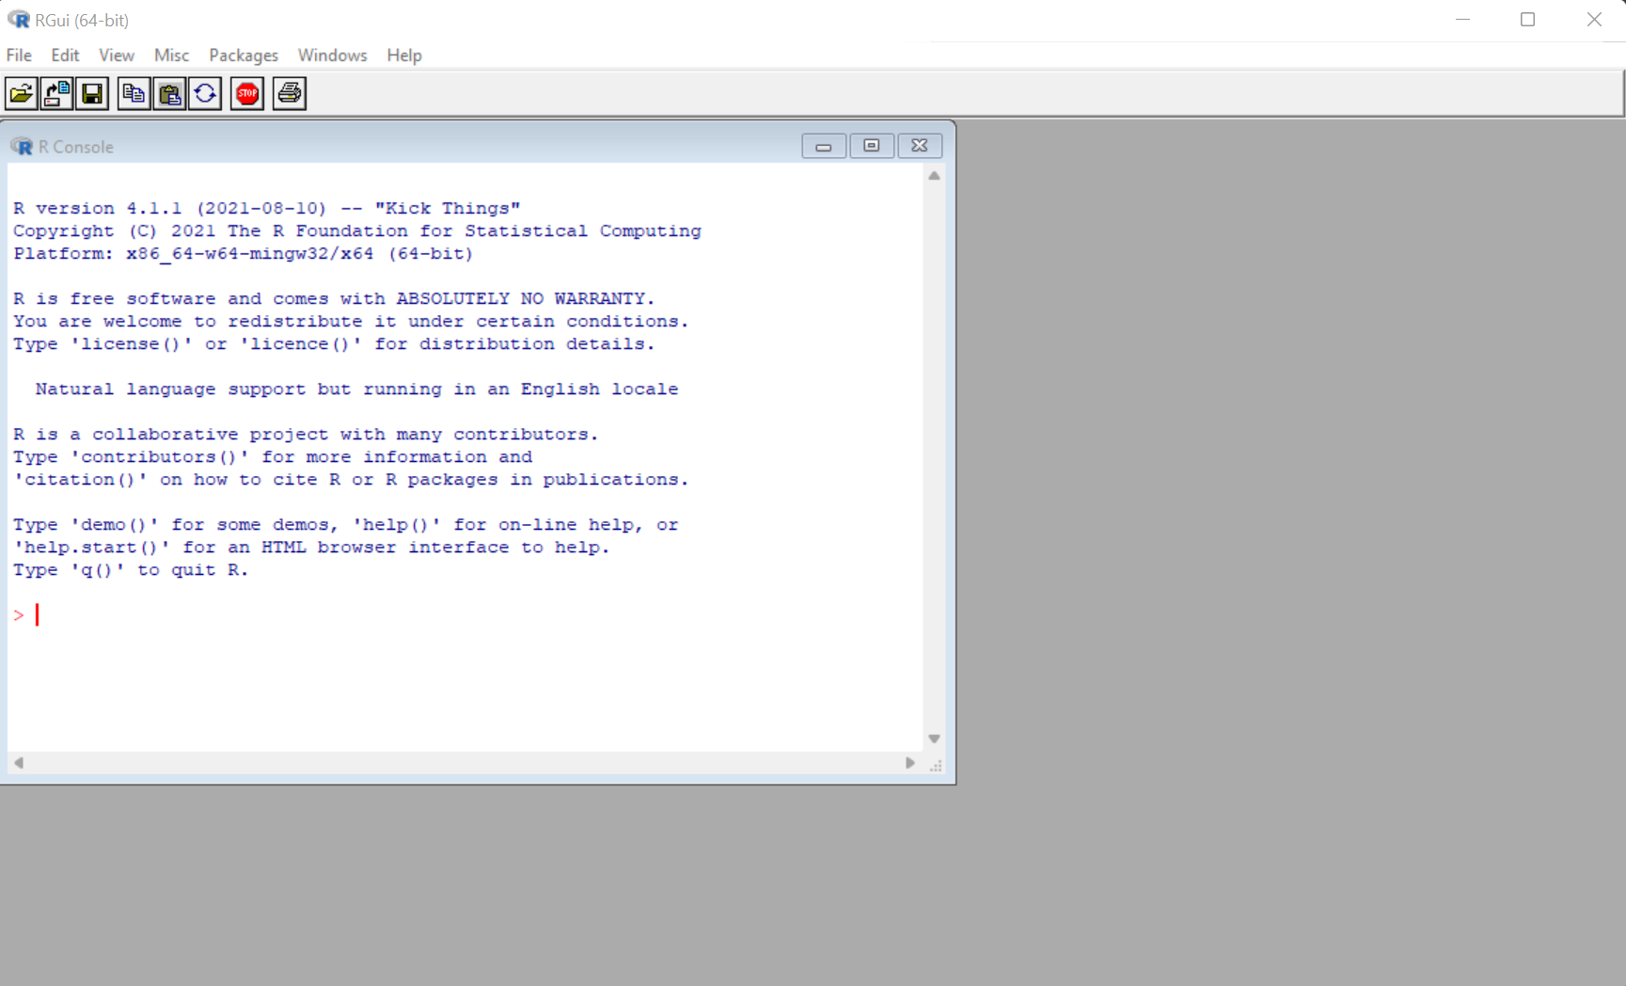Click the Print toolbar icon
This screenshot has width=1626, height=986.
(290, 93)
